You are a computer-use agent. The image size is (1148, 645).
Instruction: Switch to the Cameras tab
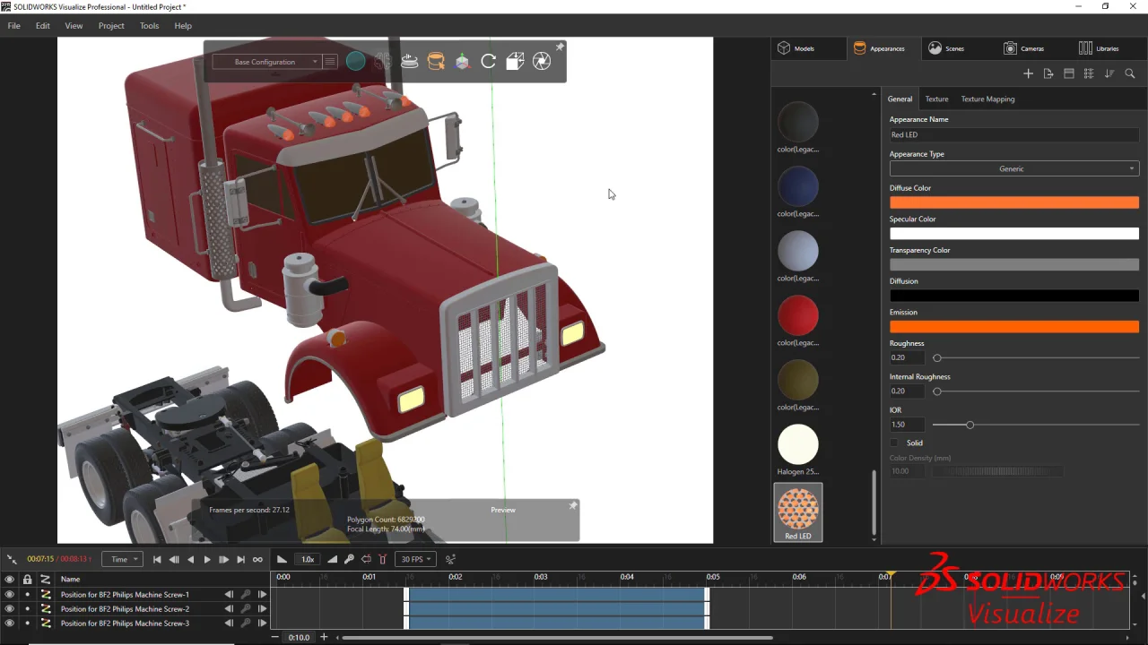[1023, 48]
